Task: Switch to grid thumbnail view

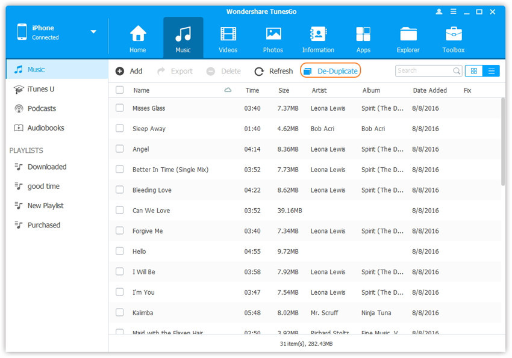Action: [473, 71]
